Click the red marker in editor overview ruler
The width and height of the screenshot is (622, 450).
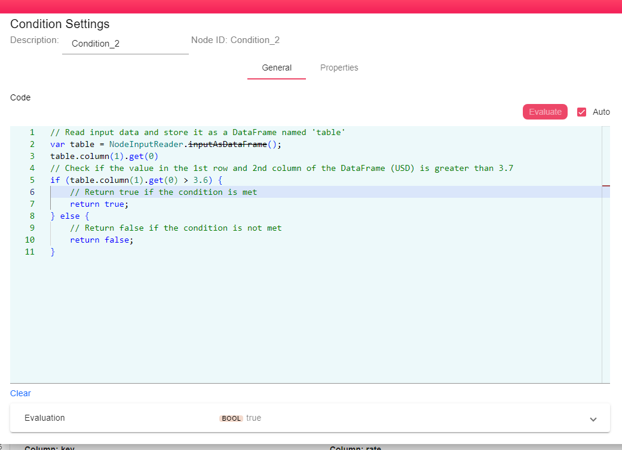pos(606,186)
